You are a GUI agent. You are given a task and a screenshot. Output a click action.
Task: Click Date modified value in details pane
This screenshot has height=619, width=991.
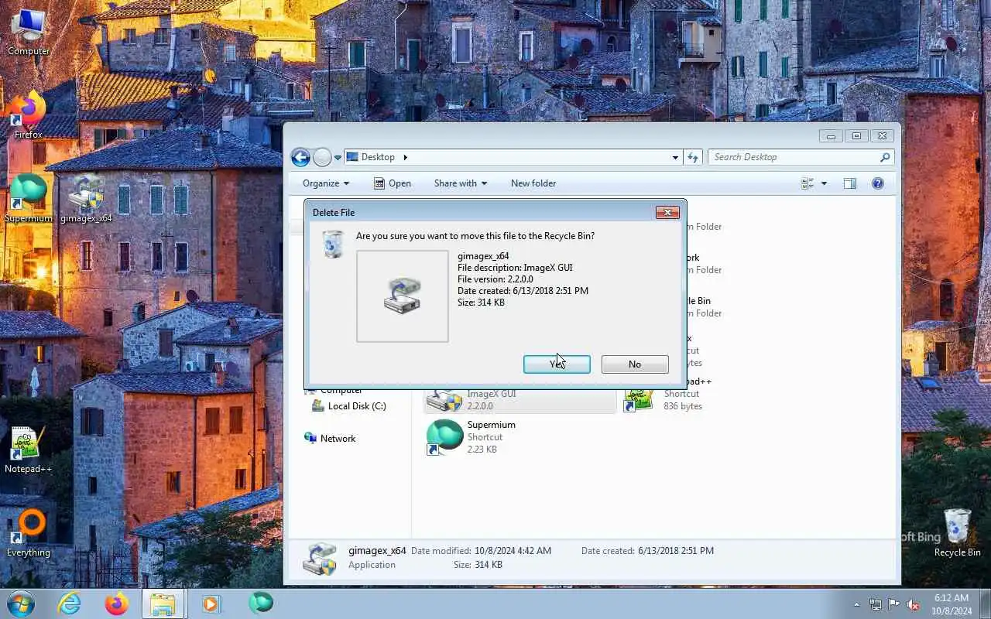513,551
